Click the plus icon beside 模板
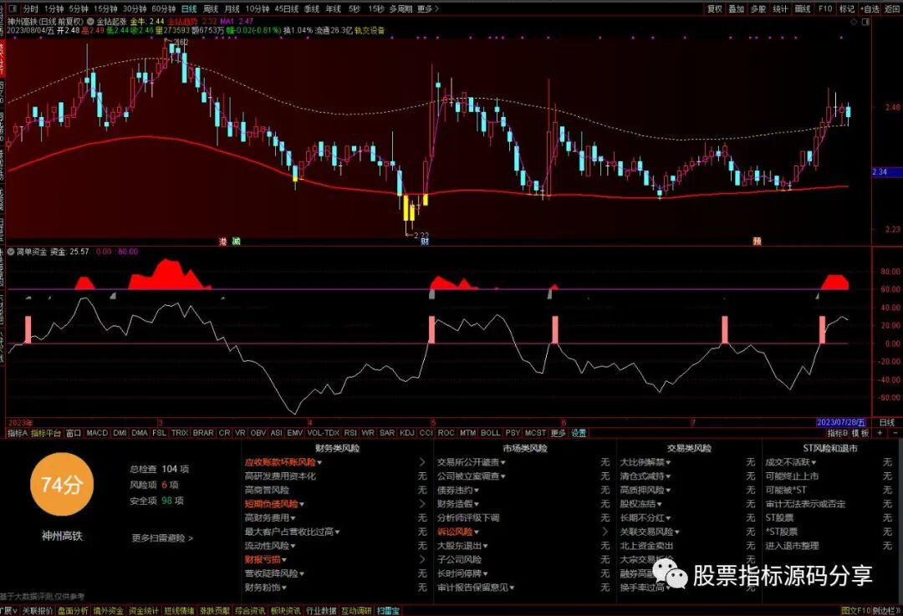The height and width of the screenshot is (616, 903). point(880,433)
